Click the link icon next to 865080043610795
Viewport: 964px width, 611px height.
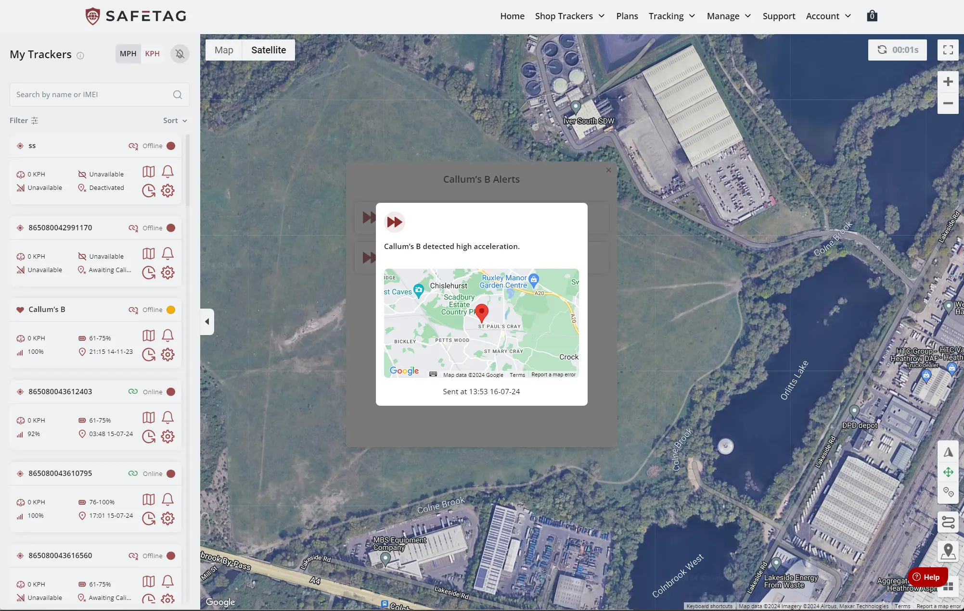click(x=133, y=473)
